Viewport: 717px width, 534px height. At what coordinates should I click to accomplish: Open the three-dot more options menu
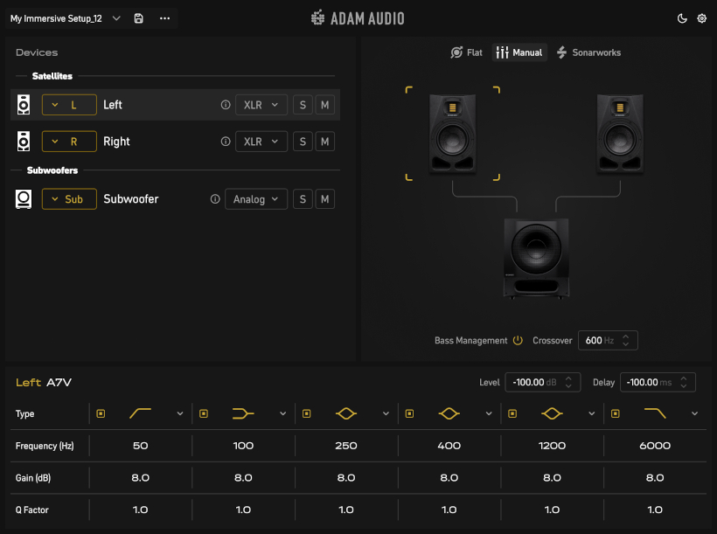pyautogui.click(x=164, y=18)
